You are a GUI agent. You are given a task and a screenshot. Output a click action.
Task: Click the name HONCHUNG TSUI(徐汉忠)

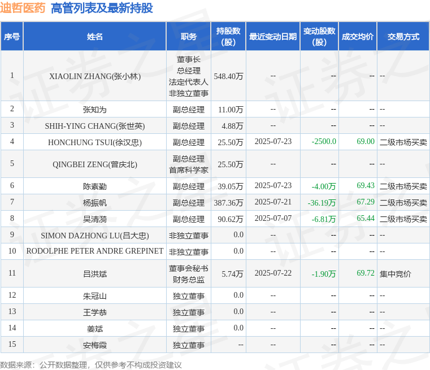pyautogui.click(x=95, y=142)
